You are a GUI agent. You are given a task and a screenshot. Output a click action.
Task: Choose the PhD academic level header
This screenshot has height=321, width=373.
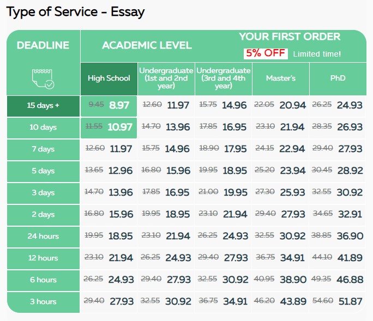click(x=338, y=79)
